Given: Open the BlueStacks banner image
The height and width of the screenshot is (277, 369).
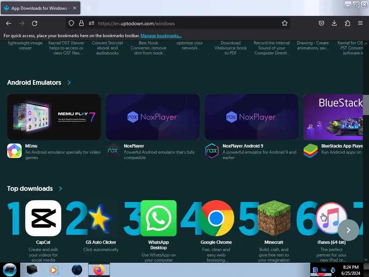Looking at the screenshot, I should 333,117.
